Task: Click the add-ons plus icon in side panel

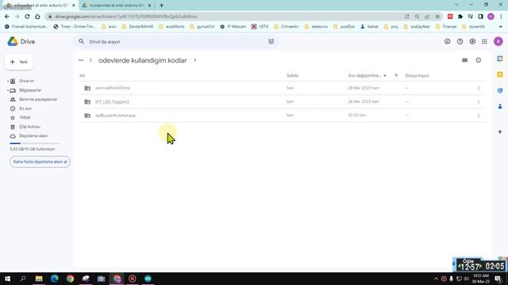Action: click(x=500, y=132)
